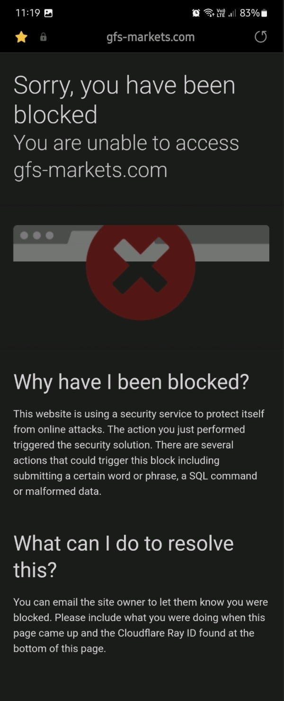The height and width of the screenshot is (701, 284).
Task: Tap the paragraph mentioning Cloudflare Ray ID
Action: tap(141, 625)
